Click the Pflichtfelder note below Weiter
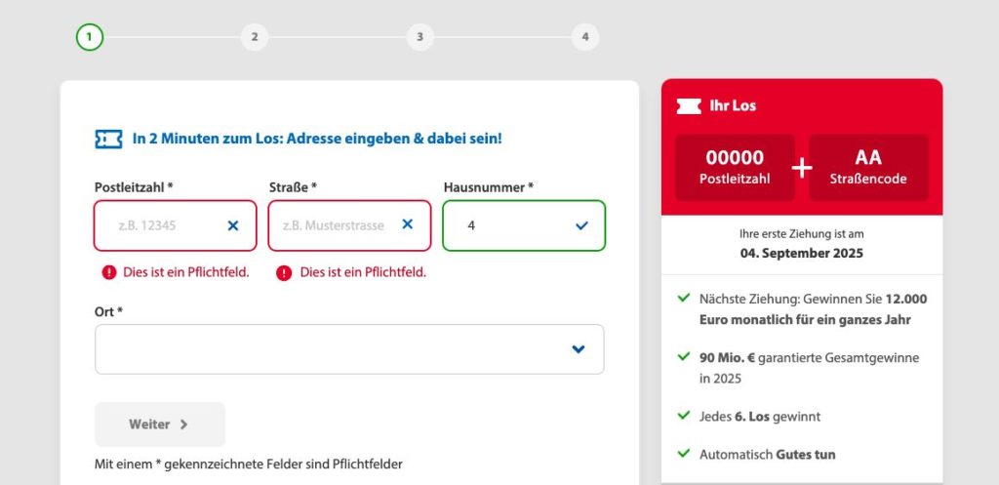This screenshot has height=485, width=999. tap(249, 465)
